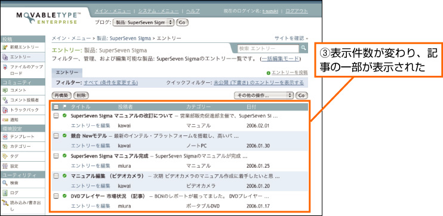Open the ブログ selector dropdown
Viewport: 443px width, 216px height.
[143, 23]
